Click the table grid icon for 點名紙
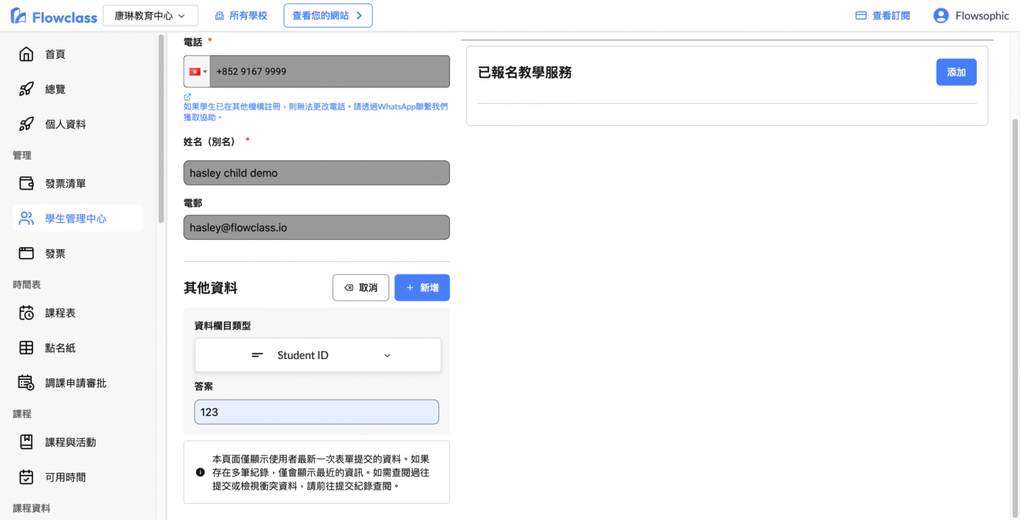The height and width of the screenshot is (520, 1020). (26, 347)
